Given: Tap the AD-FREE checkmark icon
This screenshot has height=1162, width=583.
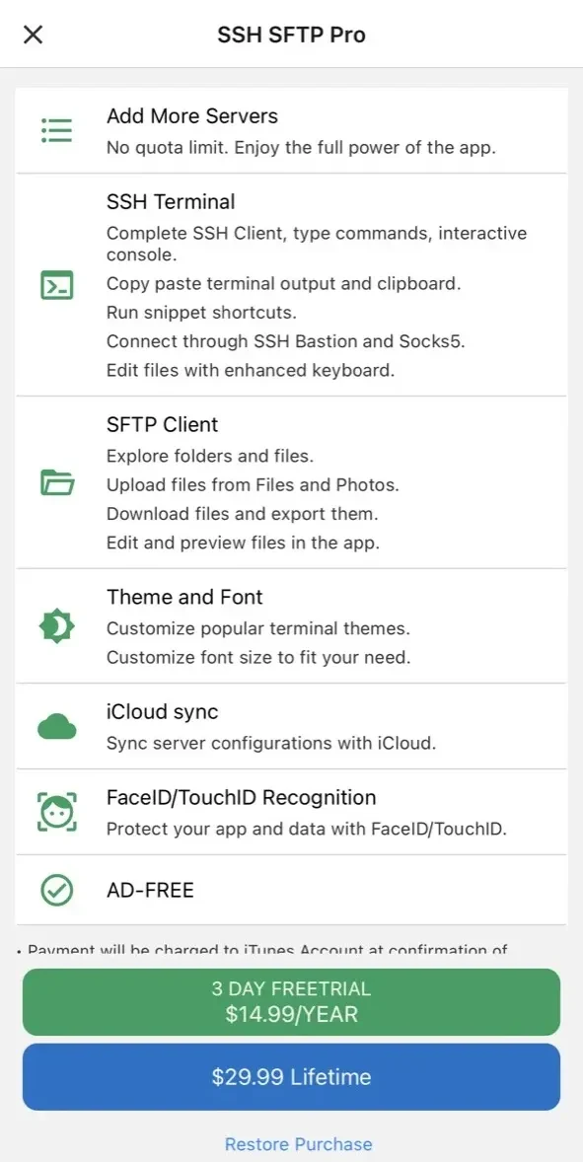Looking at the screenshot, I should 56,890.
